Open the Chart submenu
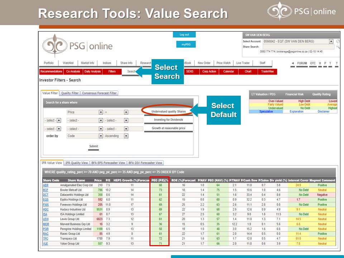The height and width of the screenshot is (258, 344). (248, 72)
